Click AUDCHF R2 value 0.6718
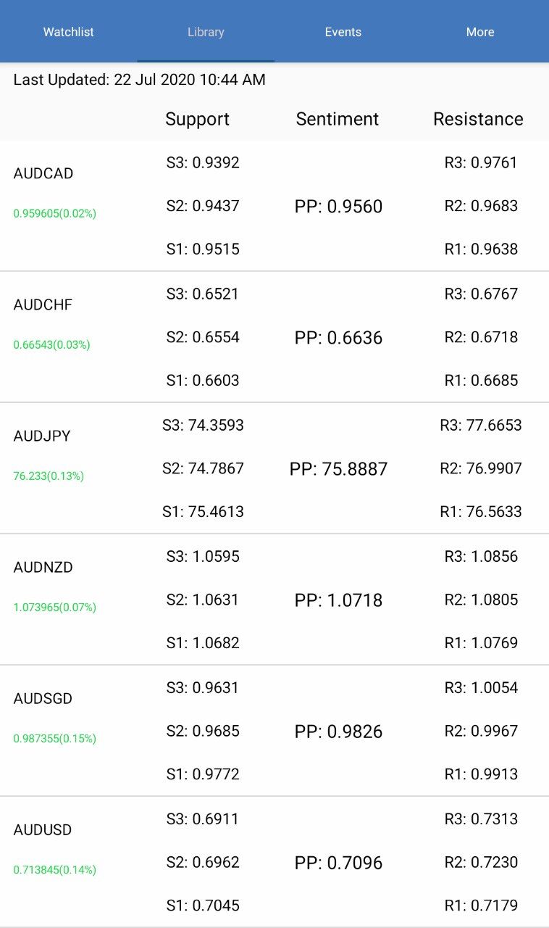 coord(481,337)
